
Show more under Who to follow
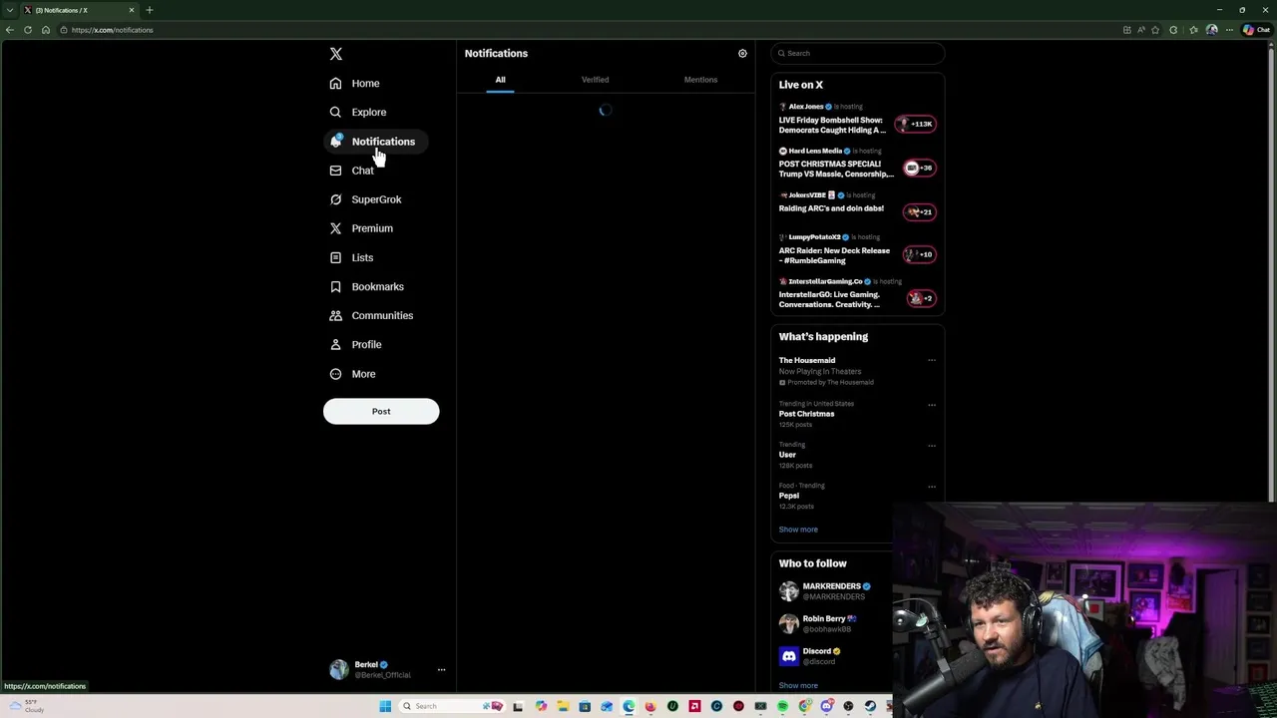click(798, 686)
